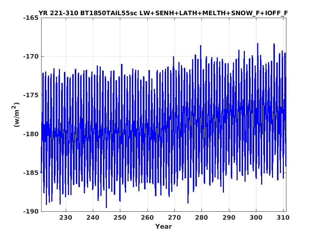Click the x-axis tick label 270
The image size is (316, 237).
click(174, 217)
